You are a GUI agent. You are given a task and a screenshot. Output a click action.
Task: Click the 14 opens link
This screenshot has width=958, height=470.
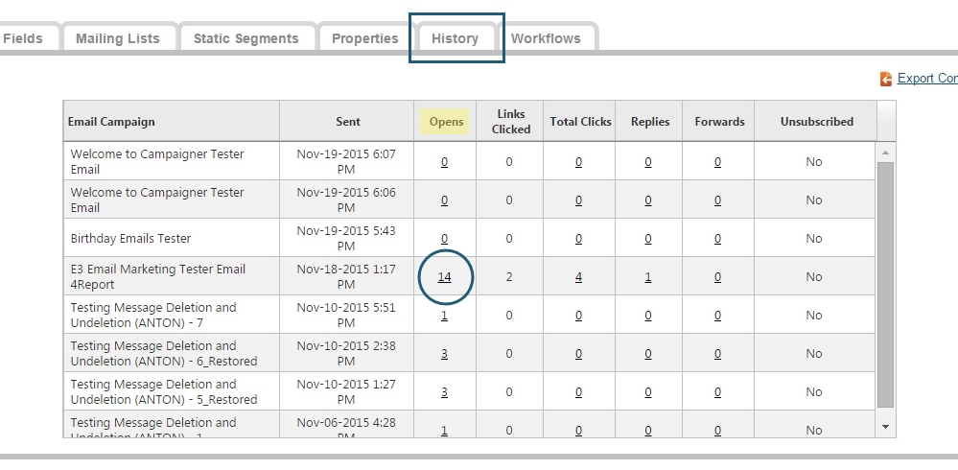pyautogui.click(x=445, y=277)
